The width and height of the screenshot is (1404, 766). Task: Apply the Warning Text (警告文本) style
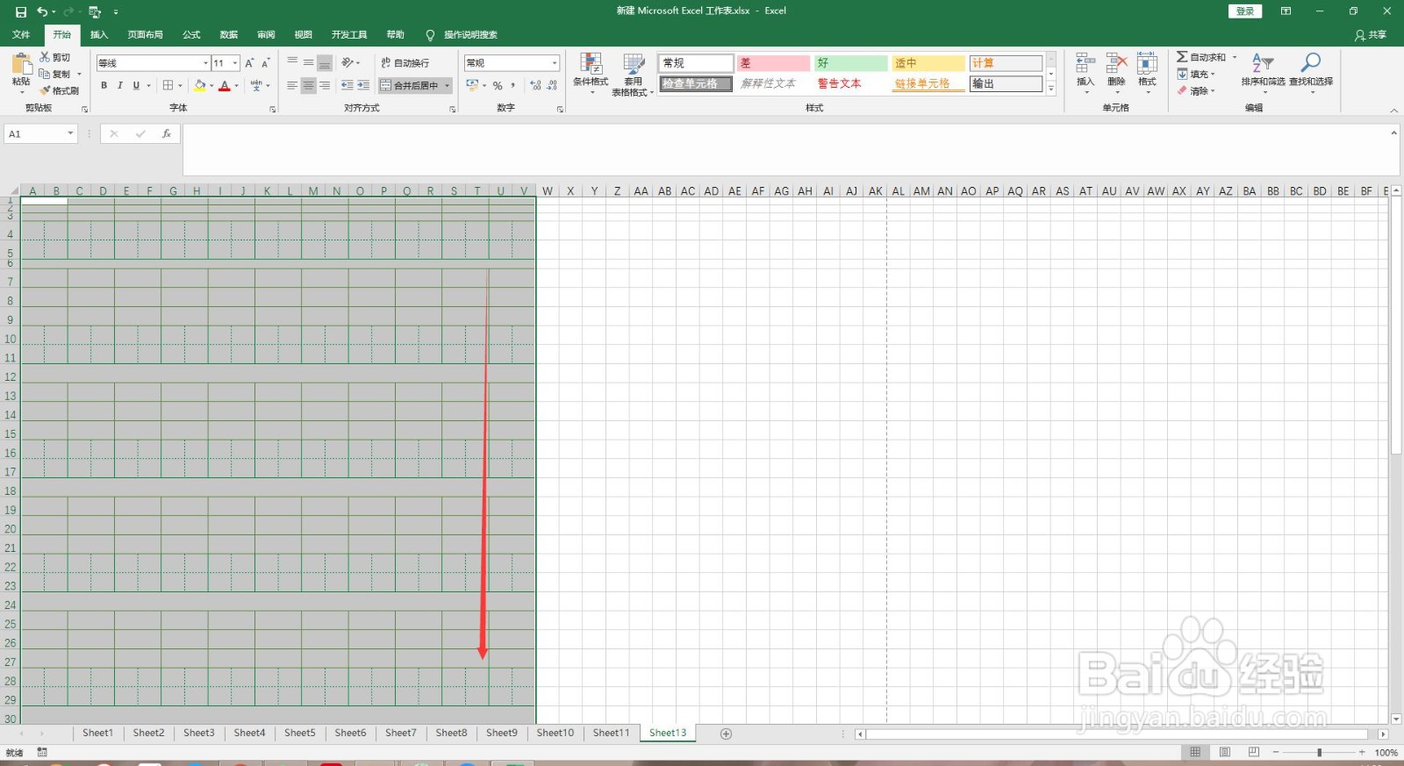pos(850,84)
